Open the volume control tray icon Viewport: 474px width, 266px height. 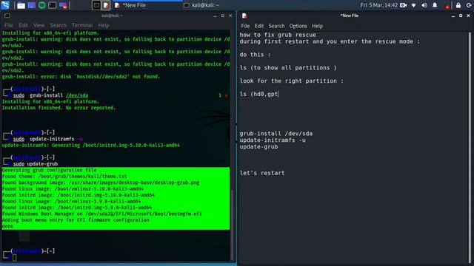(x=424, y=5)
